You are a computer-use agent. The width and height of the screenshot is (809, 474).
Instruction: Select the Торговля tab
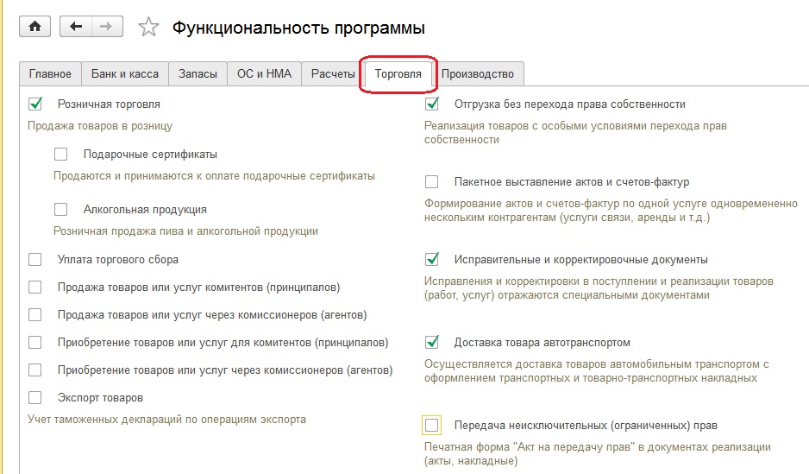398,74
